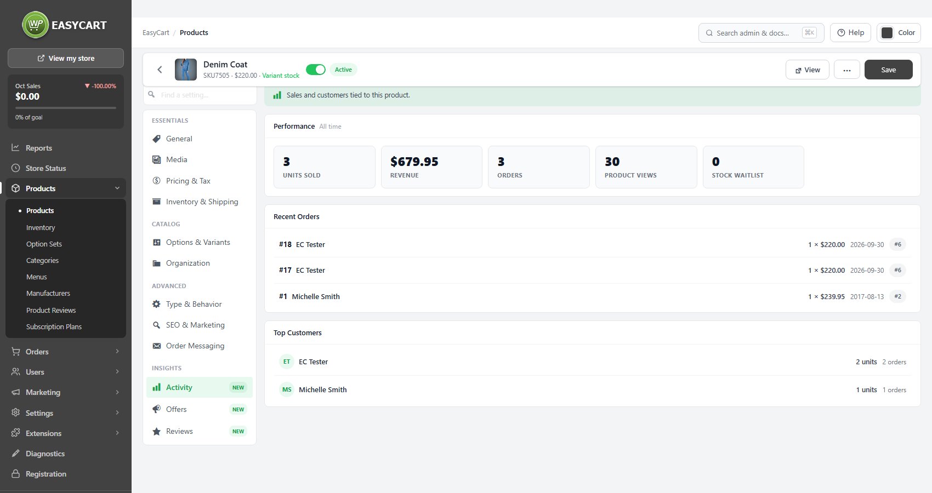The image size is (932, 493).
Task: Click the Save button
Action: (x=889, y=70)
